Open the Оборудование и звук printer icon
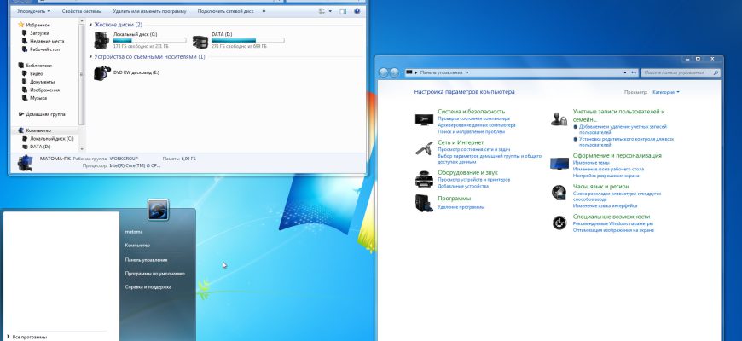 pyautogui.click(x=424, y=179)
